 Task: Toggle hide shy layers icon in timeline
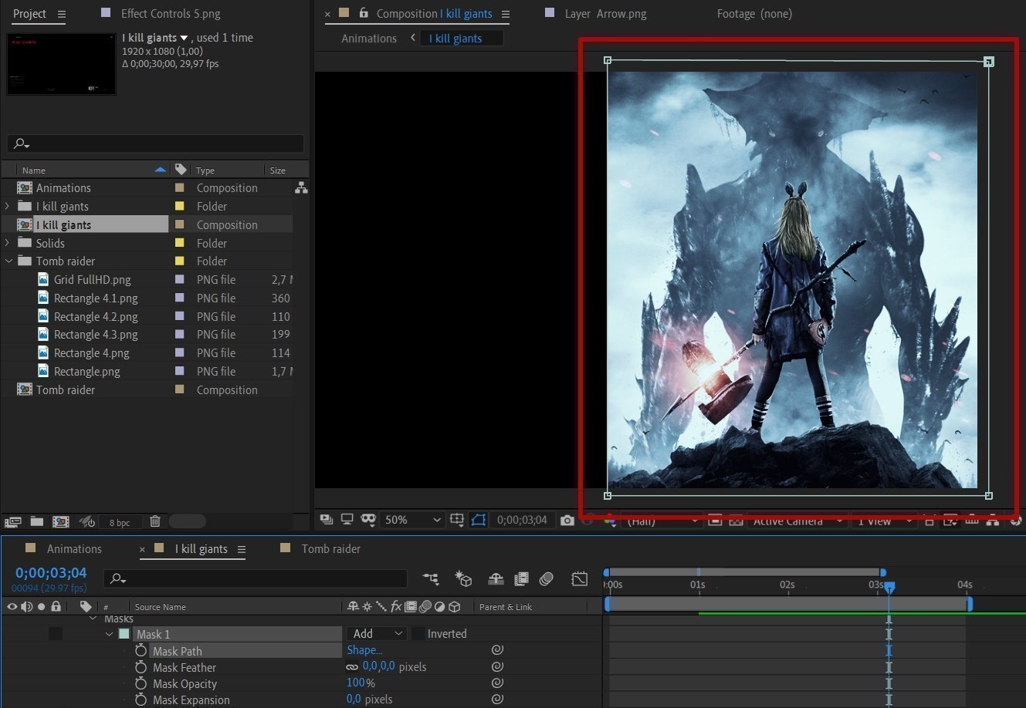[x=496, y=578]
